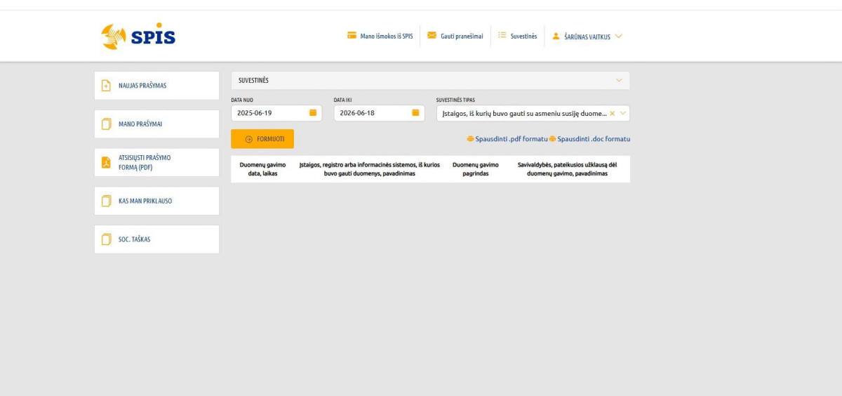The height and width of the screenshot is (396, 842).
Task: Click the Data nuo date input field
Action: pyautogui.click(x=276, y=113)
